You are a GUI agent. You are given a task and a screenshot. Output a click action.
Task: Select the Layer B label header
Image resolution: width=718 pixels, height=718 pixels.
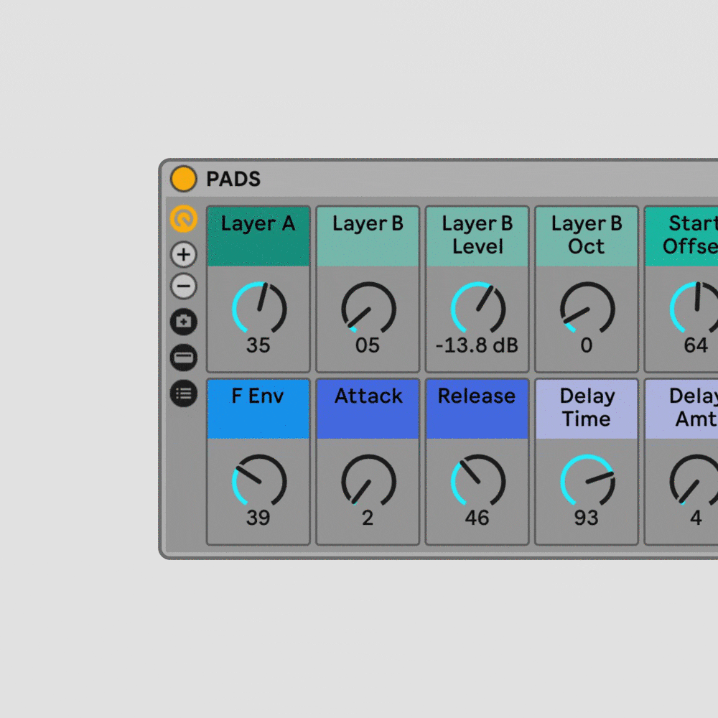(368, 236)
